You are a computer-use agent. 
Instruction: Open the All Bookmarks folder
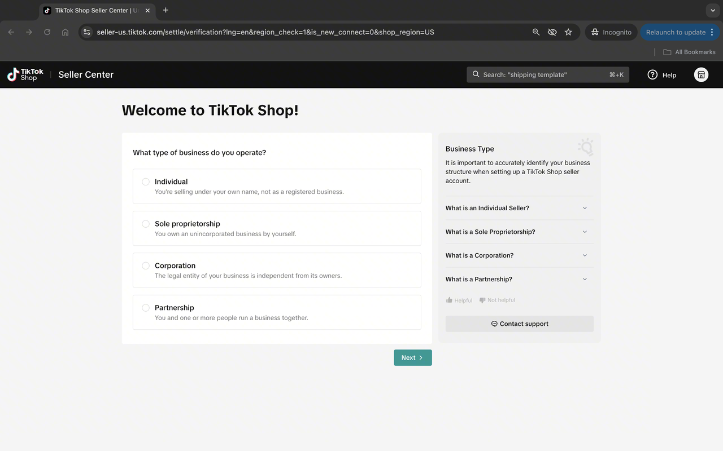689,52
